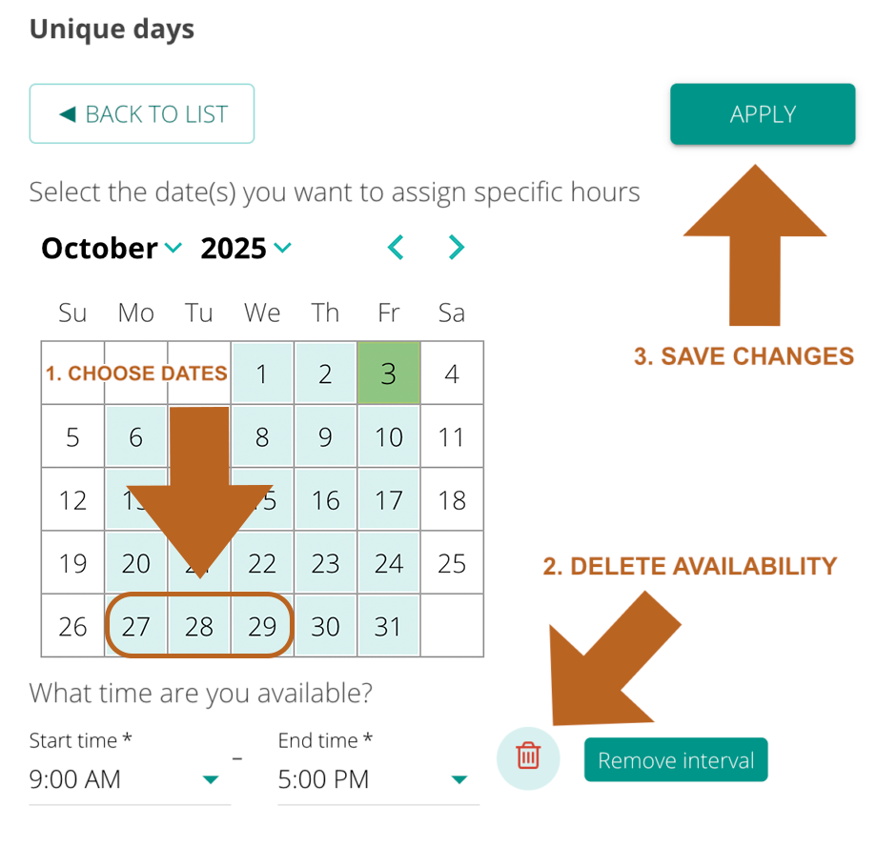Click the red trash delete icon
The height and width of the screenshot is (847, 877).
click(x=528, y=757)
